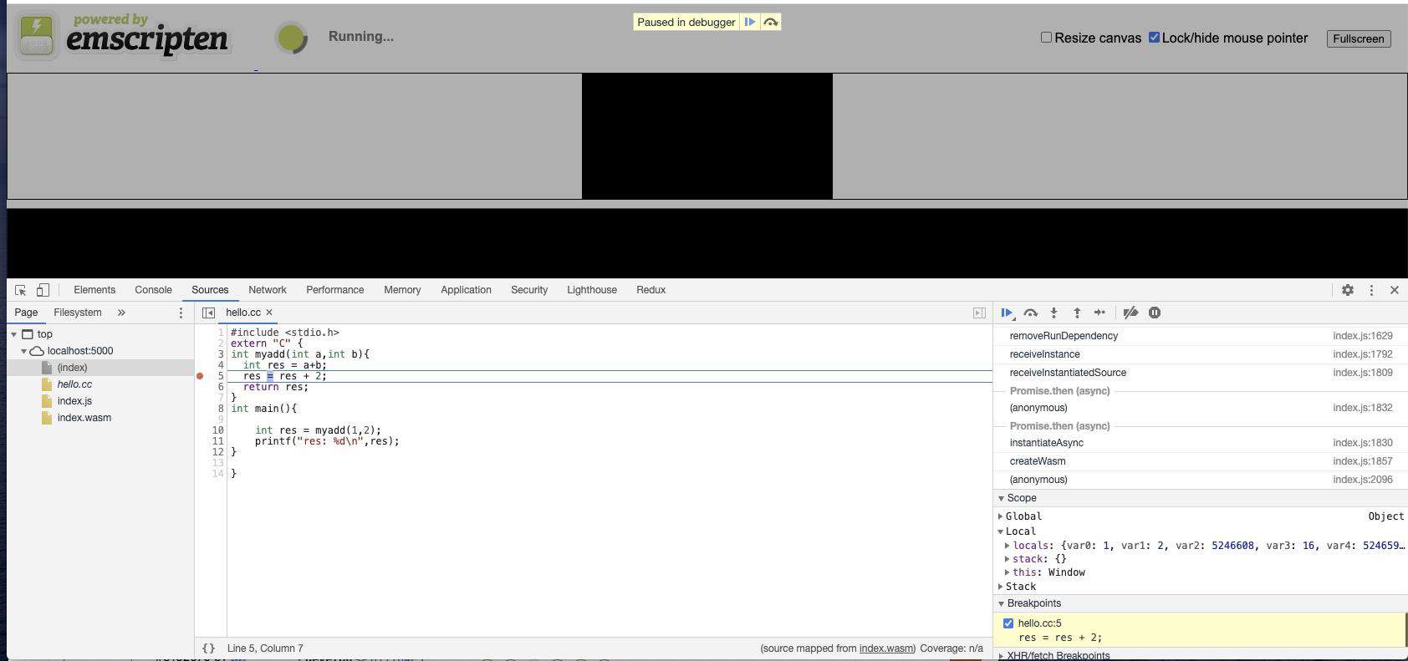Toggle pause on exceptions icon

(x=1155, y=313)
